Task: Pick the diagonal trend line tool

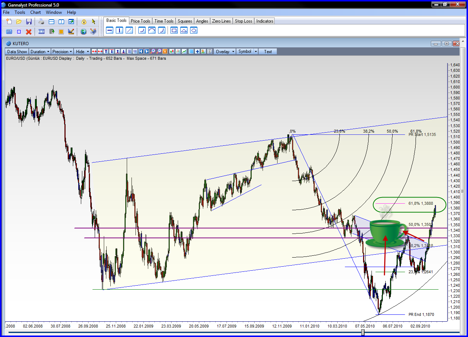Action: (129, 31)
